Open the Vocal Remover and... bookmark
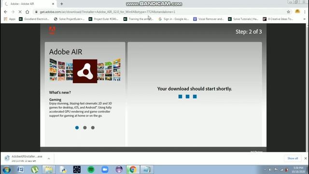The image size is (309, 174). [209, 19]
